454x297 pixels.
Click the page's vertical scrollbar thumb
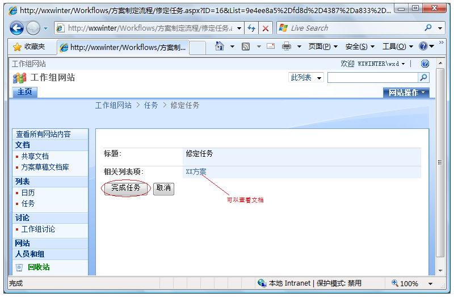440,162
